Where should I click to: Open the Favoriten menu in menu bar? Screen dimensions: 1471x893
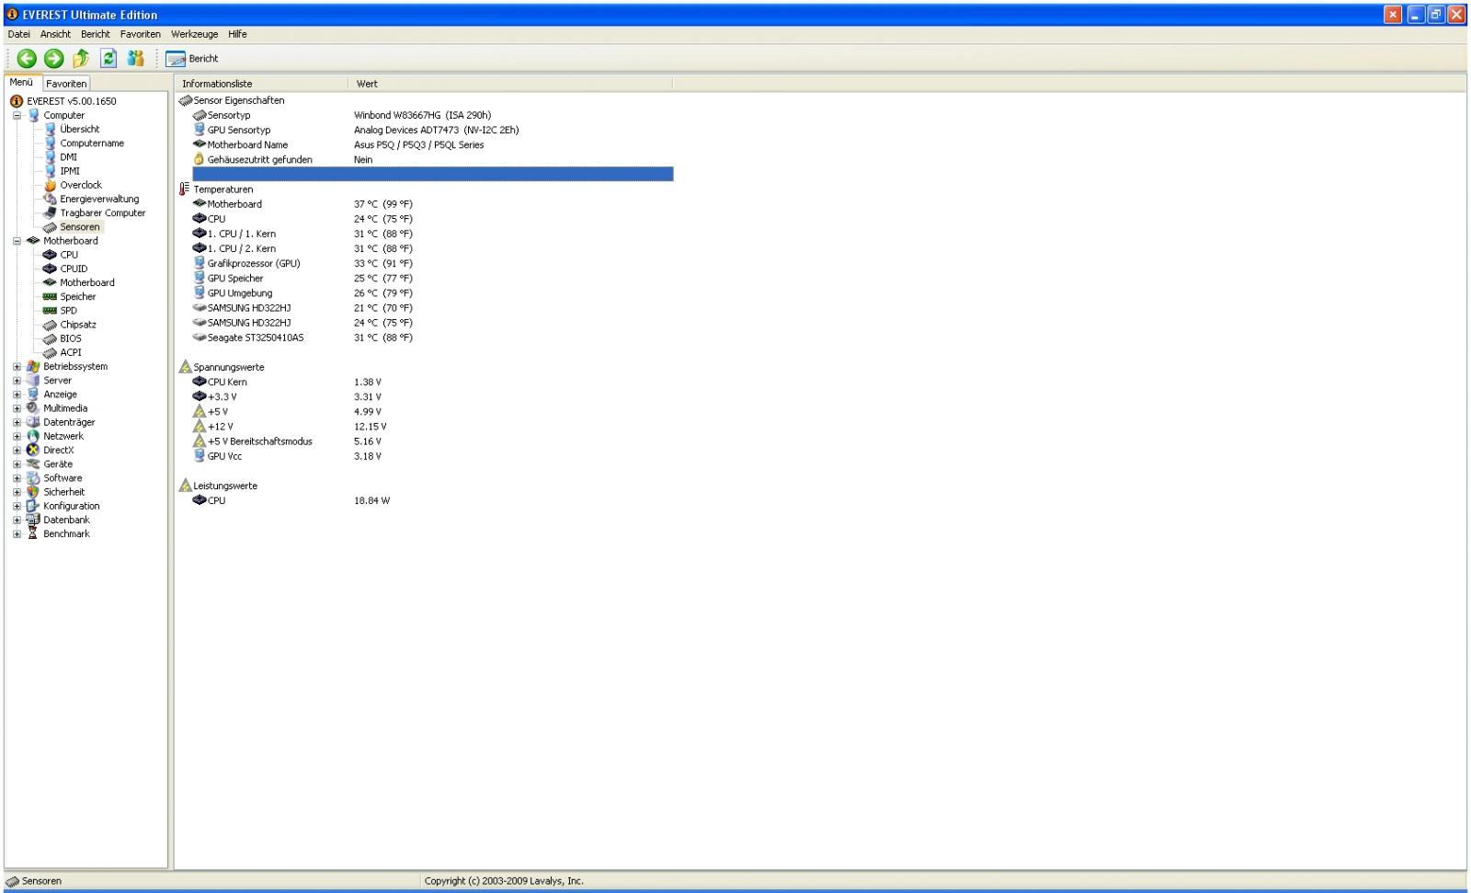pyautogui.click(x=140, y=34)
